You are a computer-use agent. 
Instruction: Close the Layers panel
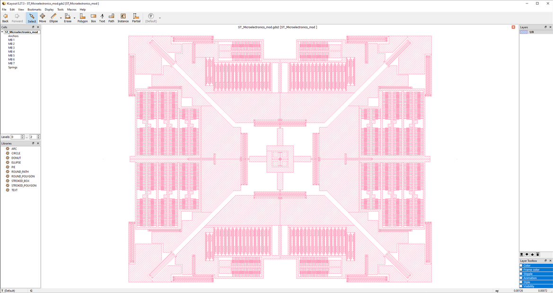click(550, 27)
